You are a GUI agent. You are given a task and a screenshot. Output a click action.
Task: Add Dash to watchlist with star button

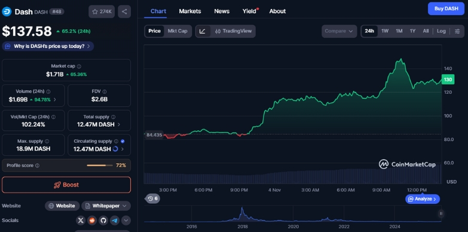(x=102, y=11)
